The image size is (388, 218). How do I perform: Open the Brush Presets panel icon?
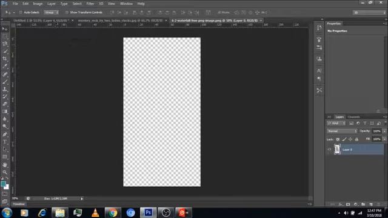319,47
